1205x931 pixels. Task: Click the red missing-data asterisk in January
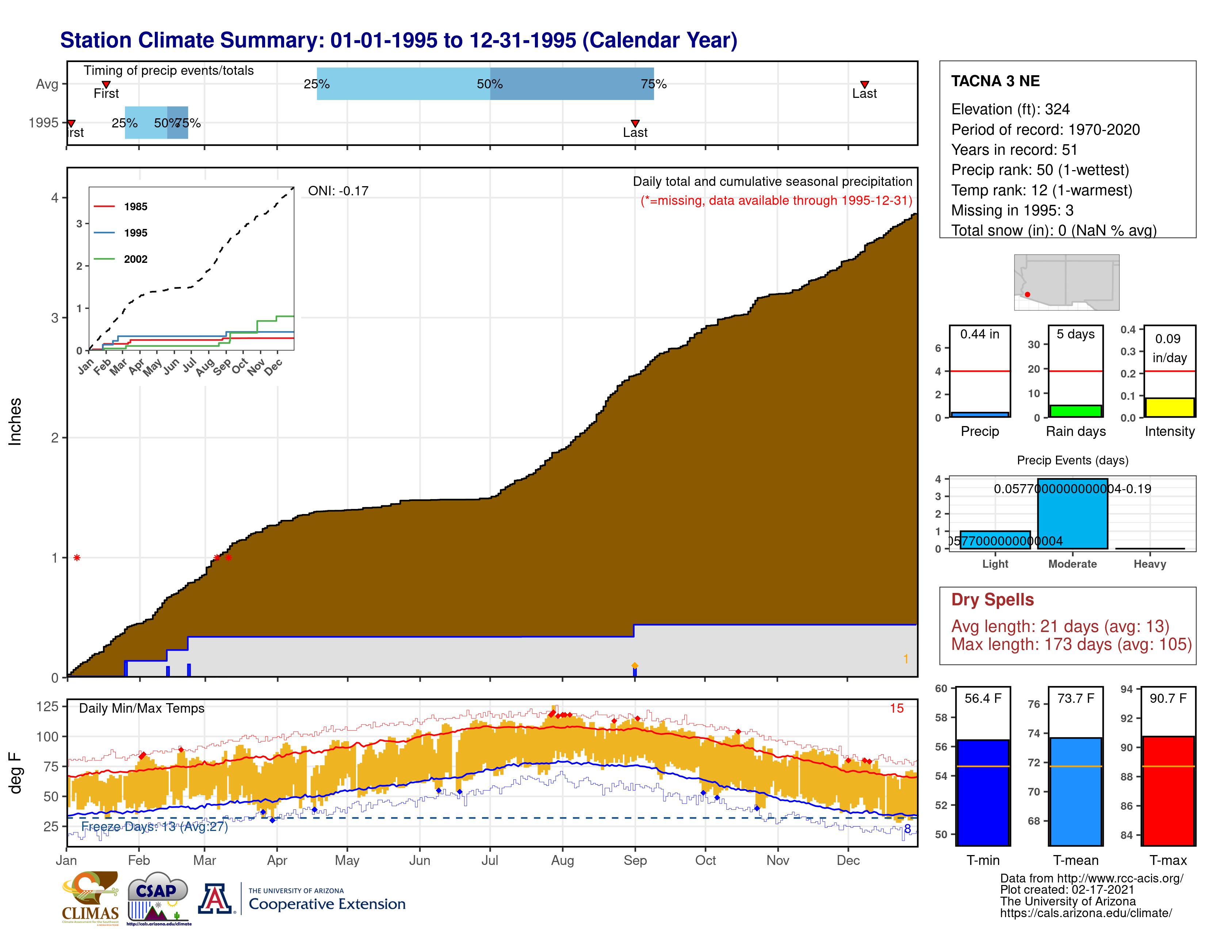77,558
